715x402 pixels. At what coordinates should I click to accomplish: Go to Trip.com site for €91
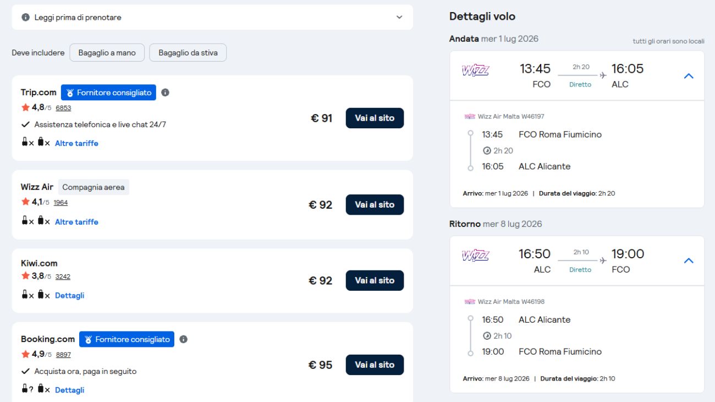coord(375,118)
